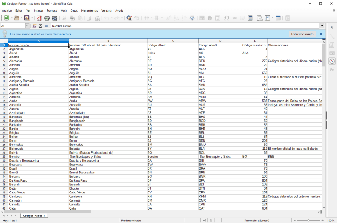The image size is (337, 223).
Task: Export directly as PDF
Action: tap(39, 18)
